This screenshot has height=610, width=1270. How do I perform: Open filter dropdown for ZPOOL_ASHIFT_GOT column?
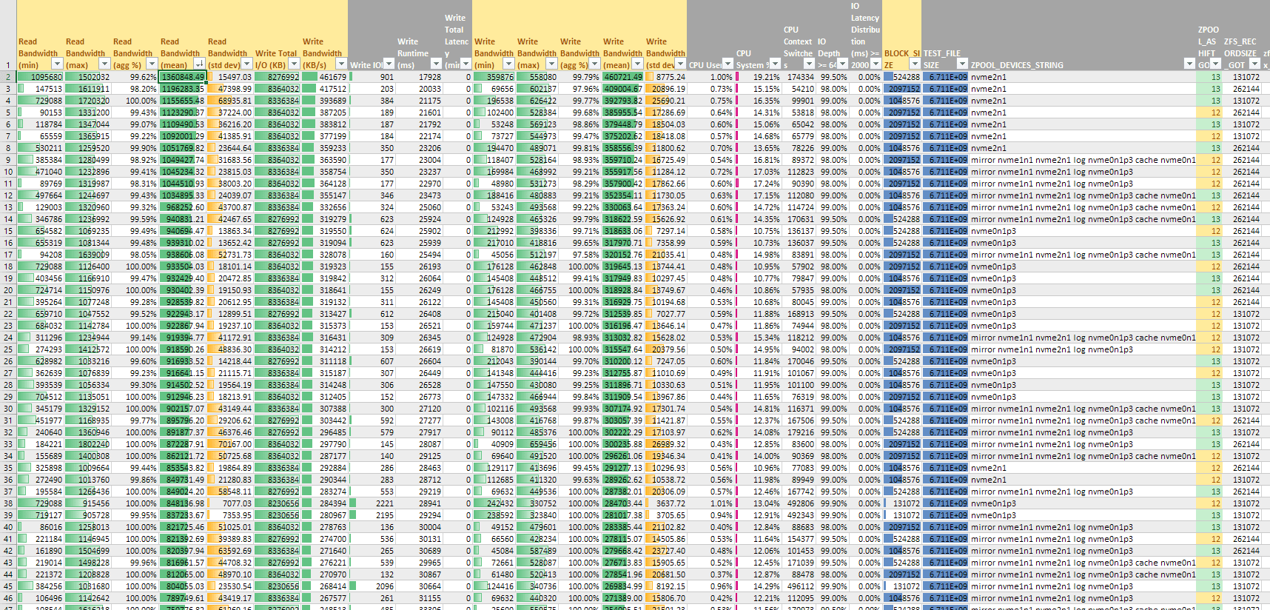[1215, 64]
